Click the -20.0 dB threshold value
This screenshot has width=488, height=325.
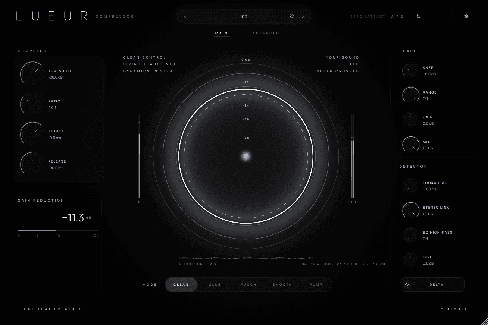[56, 78]
